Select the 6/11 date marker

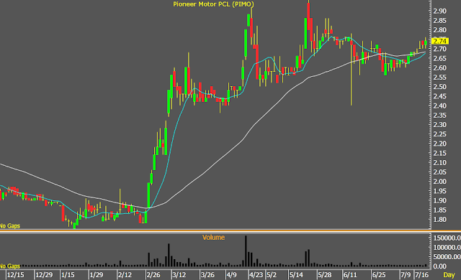[350, 275]
